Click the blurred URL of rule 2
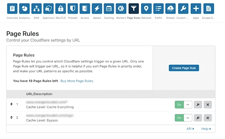 point(50,115)
